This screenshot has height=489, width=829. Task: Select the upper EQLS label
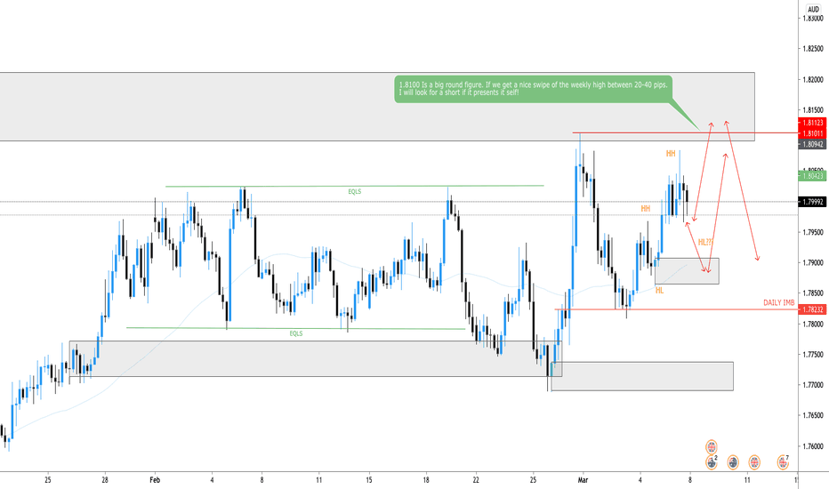click(355, 191)
